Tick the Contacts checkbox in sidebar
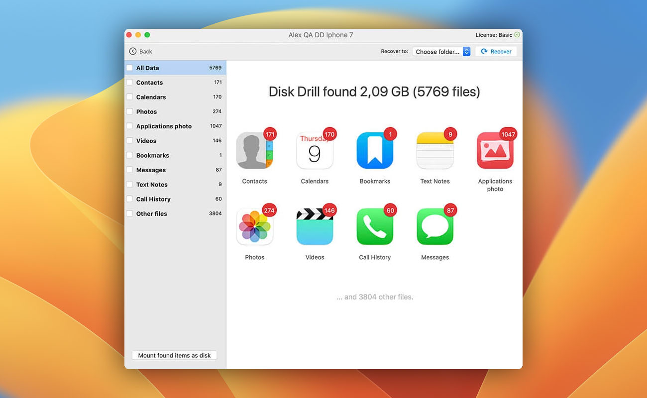Image resolution: width=647 pixels, height=398 pixels. tap(130, 83)
